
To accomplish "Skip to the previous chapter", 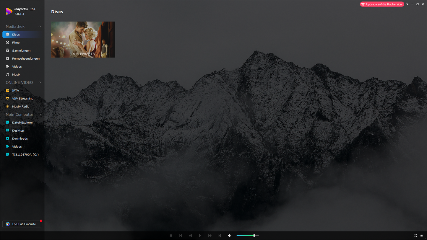I will coord(181,236).
